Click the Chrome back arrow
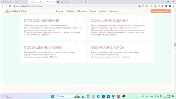The height and width of the screenshot is (99, 176). tap(2, 6)
